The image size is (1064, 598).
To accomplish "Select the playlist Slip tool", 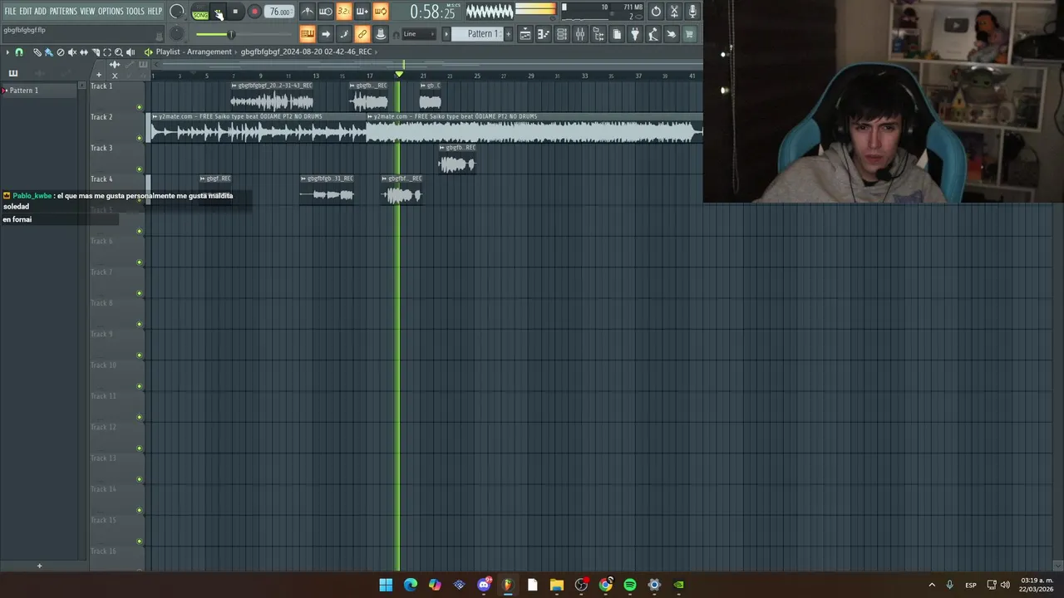I will (x=84, y=52).
